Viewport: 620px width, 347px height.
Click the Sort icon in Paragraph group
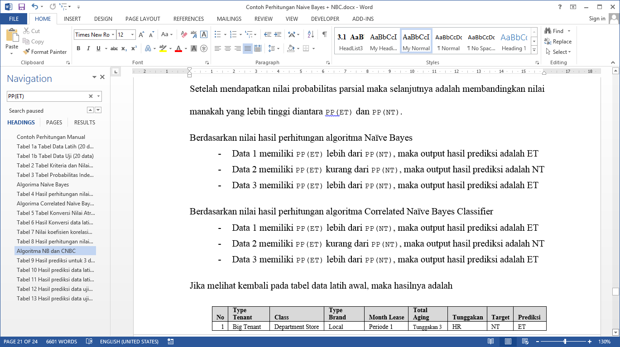311,34
